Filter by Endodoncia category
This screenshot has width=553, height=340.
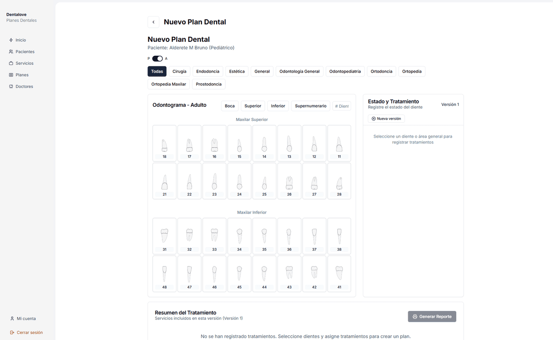click(x=208, y=71)
